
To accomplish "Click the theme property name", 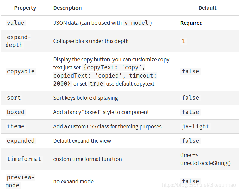I will click(x=16, y=126).
